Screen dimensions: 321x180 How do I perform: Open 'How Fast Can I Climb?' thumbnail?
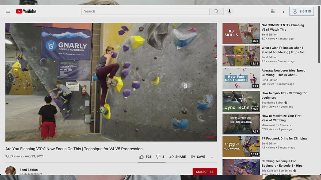241,79
